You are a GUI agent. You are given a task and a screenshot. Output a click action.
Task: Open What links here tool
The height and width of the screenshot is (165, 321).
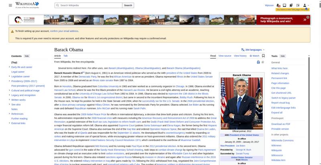(279, 68)
